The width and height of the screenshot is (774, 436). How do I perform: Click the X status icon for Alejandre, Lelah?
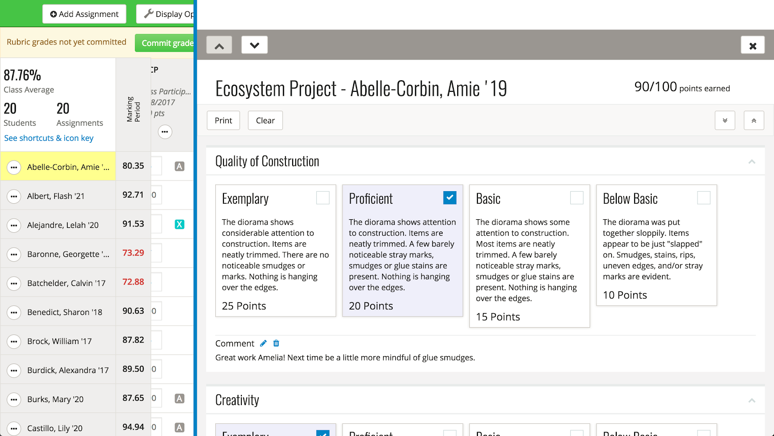pyautogui.click(x=179, y=224)
